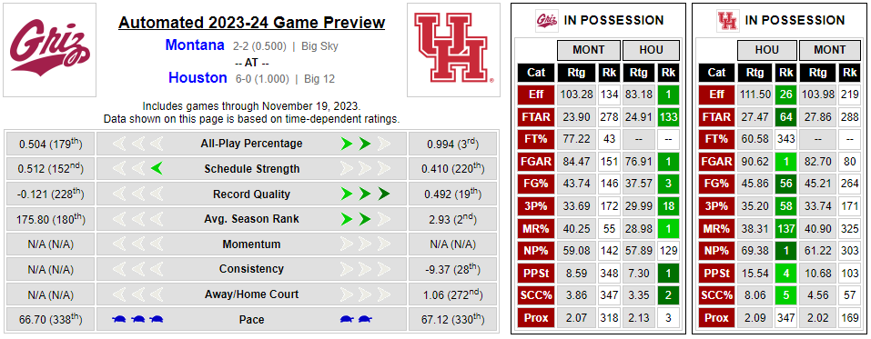Screen dimensions: 871x339
Task: Click the PPSt category in Montana possession table
Action: click(536, 274)
